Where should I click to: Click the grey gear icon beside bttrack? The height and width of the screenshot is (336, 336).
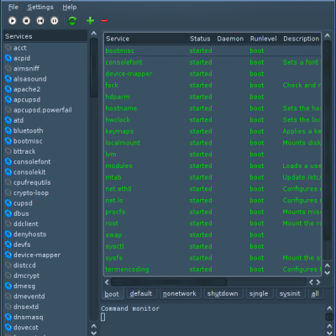click(x=8, y=151)
